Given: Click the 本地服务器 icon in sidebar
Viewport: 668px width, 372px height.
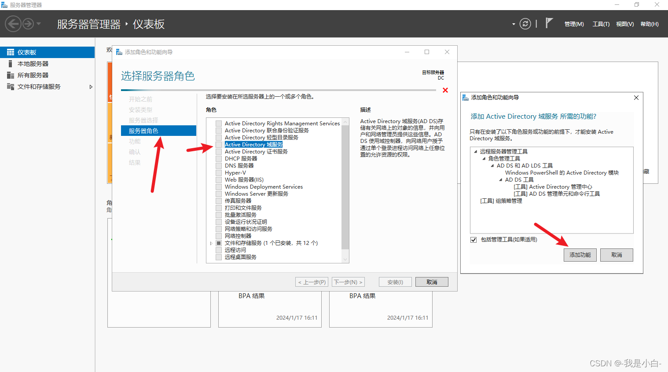Looking at the screenshot, I should pyautogui.click(x=11, y=64).
